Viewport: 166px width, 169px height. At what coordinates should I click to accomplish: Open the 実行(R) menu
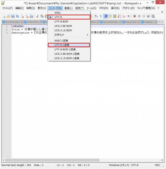[x=115, y=8]
